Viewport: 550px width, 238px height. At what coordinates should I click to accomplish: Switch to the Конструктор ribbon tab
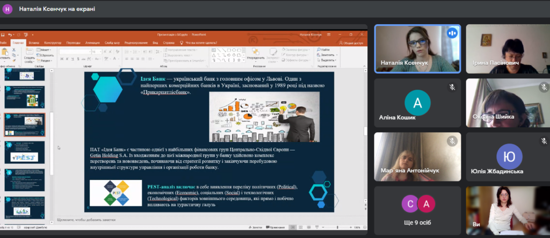pyautogui.click(x=53, y=43)
